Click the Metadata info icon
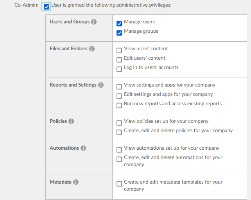This screenshot has width=251, height=200. pyautogui.click(x=76, y=182)
